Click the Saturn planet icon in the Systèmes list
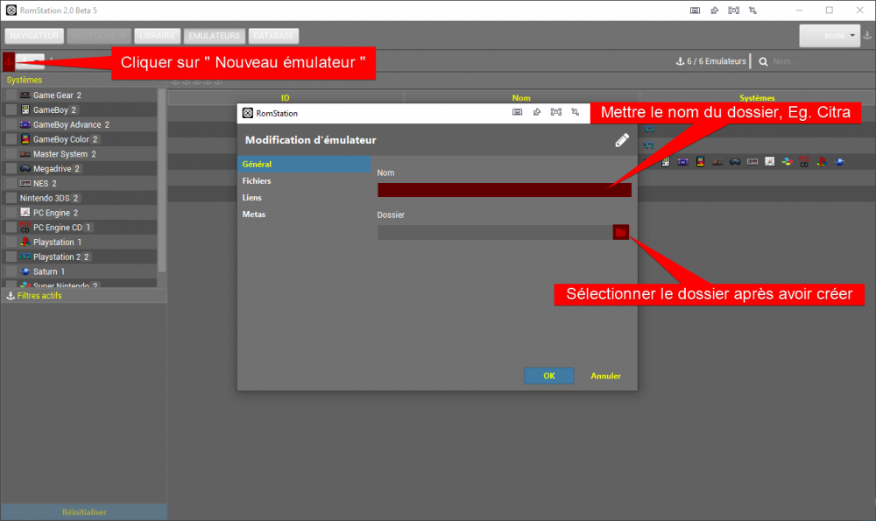Image resolution: width=876 pixels, height=521 pixels. coord(25,271)
